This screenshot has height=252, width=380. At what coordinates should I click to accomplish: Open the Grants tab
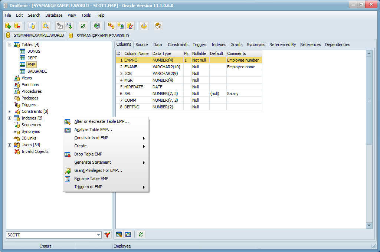pyautogui.click(x=236, y=45)
